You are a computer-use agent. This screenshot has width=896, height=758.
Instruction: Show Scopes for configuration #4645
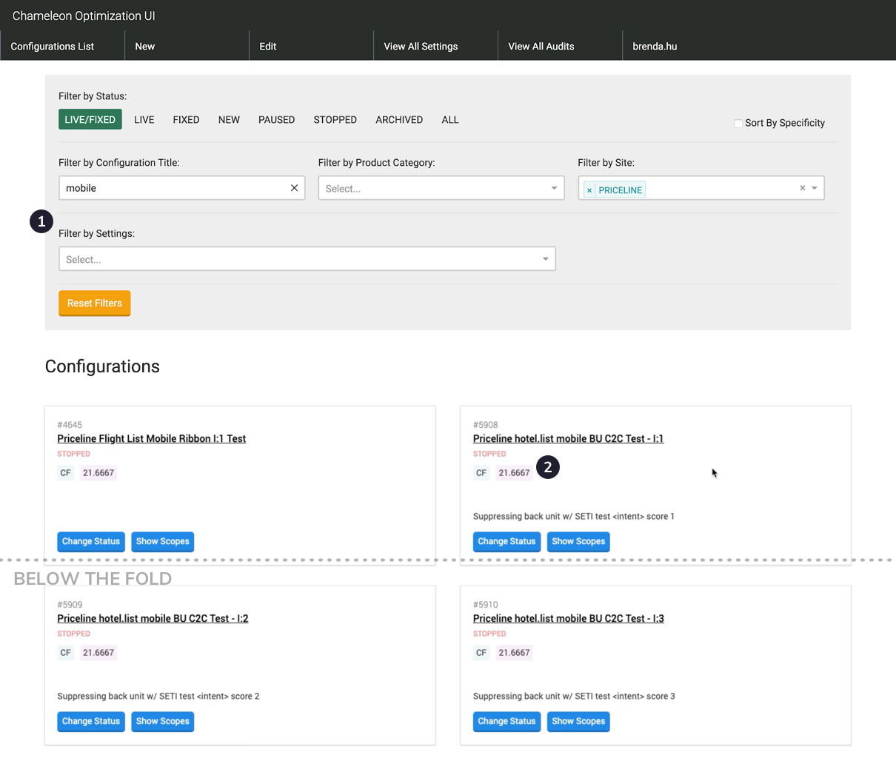[163, 541]
